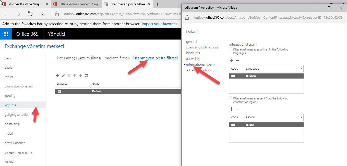Open karma in the left navigation
347x166 pixels.
pos(9,161)
